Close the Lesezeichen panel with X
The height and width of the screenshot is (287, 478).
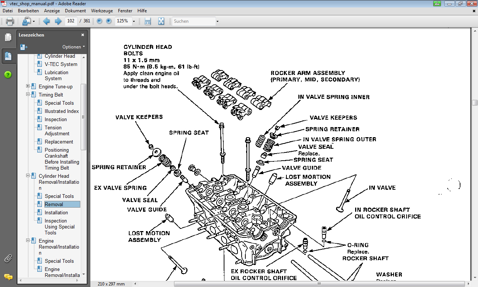click(x=83, y=35)
